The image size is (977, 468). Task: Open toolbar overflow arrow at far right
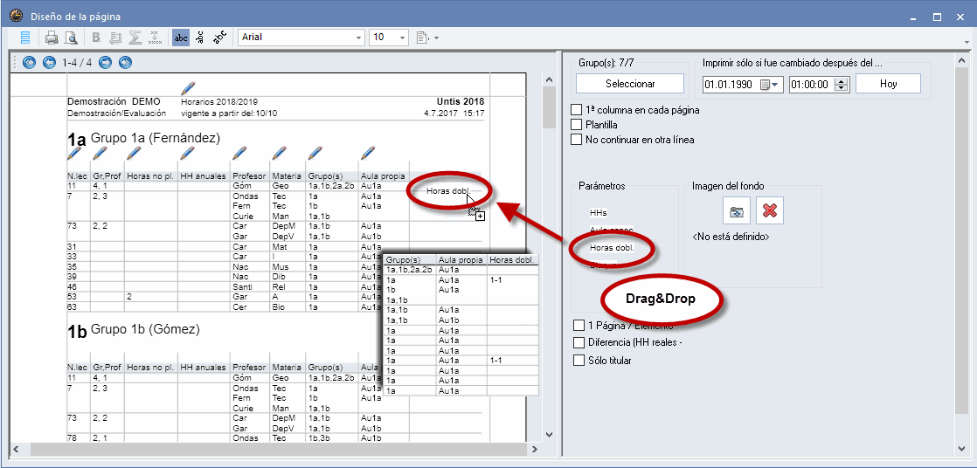coord(966,41)
